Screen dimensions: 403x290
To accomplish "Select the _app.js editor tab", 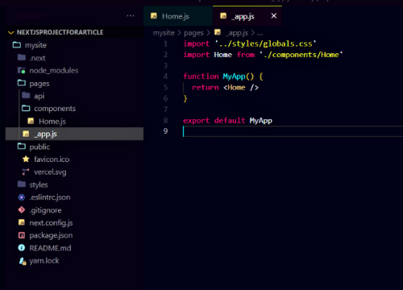I will [243, 16].
